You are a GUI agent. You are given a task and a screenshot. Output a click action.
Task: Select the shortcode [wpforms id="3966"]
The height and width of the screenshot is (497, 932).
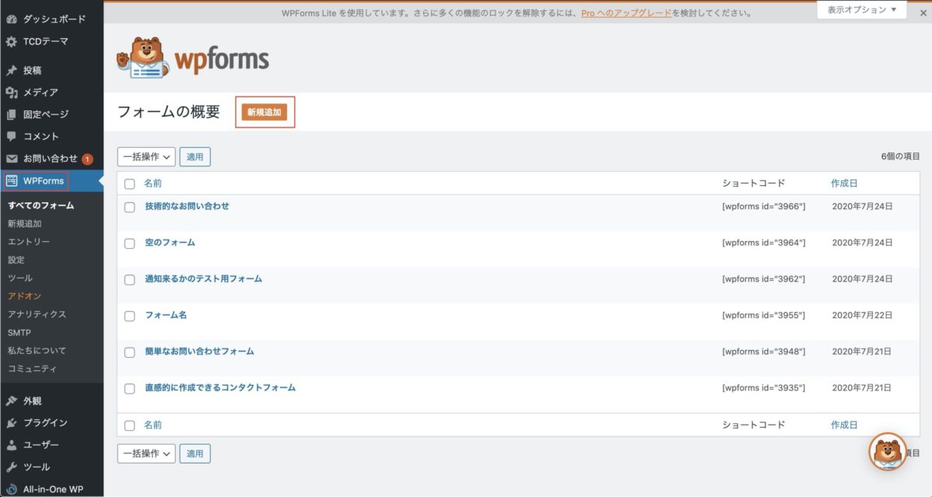pos(764,206)
